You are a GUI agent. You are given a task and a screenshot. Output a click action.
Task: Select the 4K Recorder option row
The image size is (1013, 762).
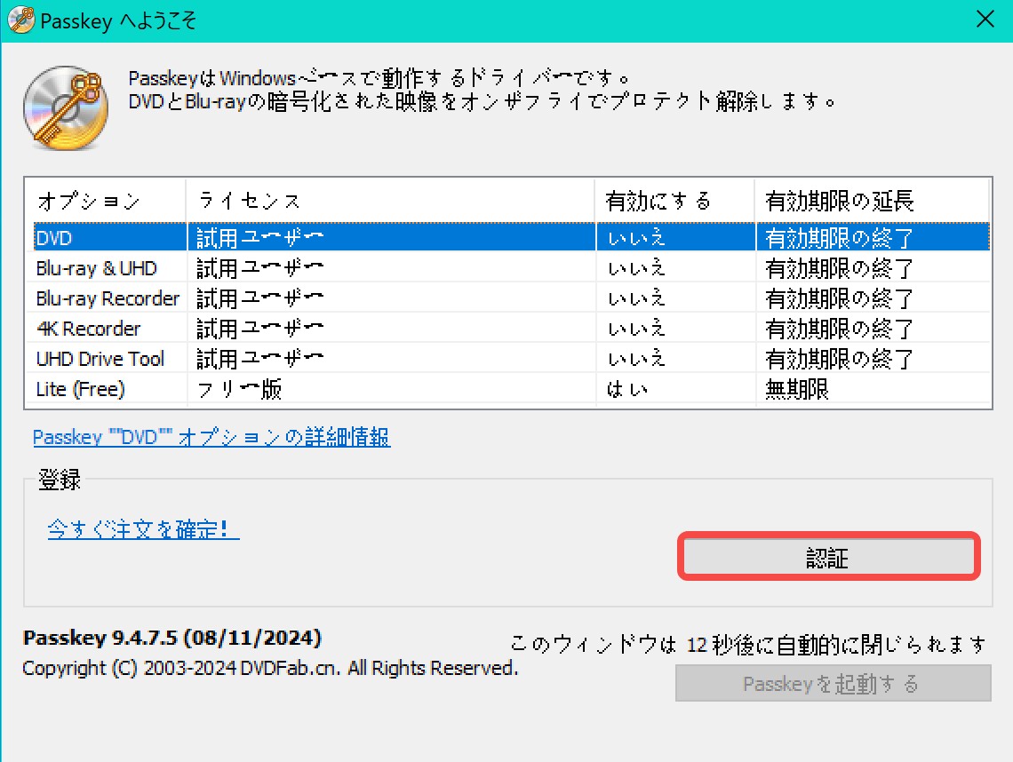tap(511, 329)
